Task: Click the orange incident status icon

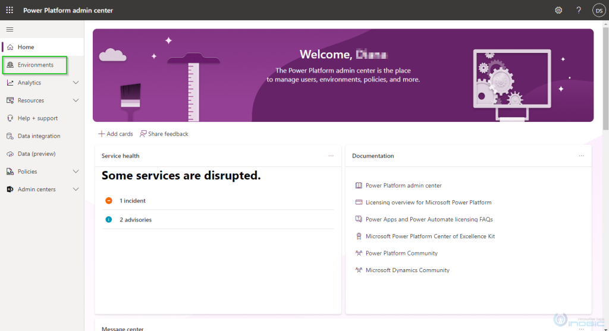Action: pos(109,201)
